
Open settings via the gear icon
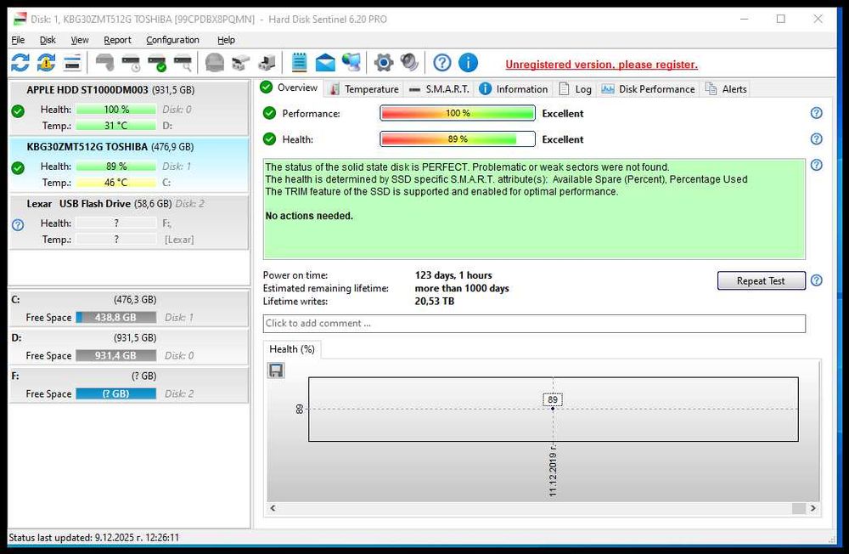[x=384, y=63]
